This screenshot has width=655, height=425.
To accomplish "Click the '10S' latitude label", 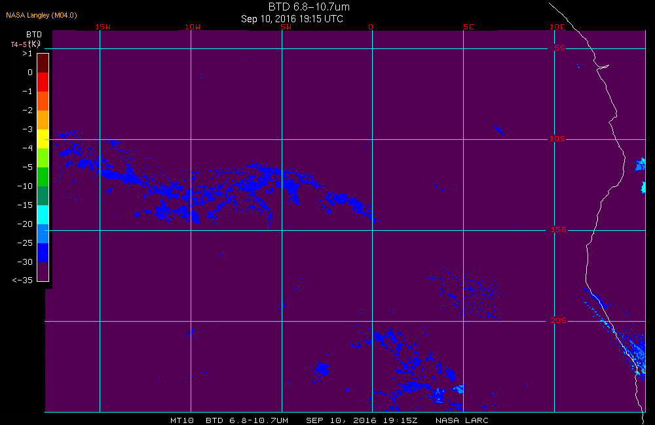I will click(x=557, y=139).
